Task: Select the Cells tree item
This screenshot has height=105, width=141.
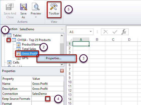Action: (x=16, y=62)
